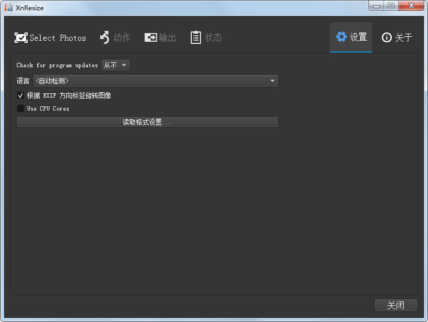This screenshot has width=428, height=322.
Task: Click the Use CPU Cores label text
Action: click(48, 108)
